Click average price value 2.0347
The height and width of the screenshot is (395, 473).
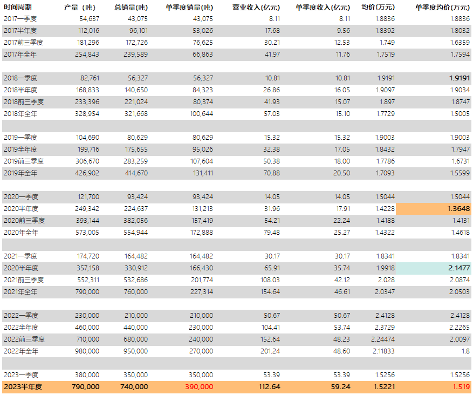385,292
